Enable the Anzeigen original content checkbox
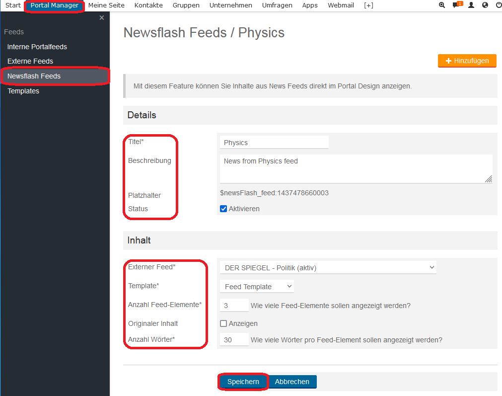The image size is (502, 396). [223, 323]
